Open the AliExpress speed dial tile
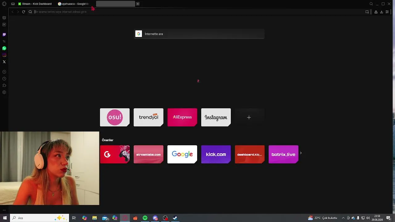395x222 pixels. [x=182, y=117]
